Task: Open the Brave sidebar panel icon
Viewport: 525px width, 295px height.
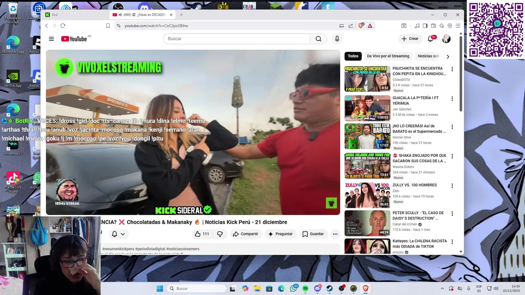Action: point(425,25)
